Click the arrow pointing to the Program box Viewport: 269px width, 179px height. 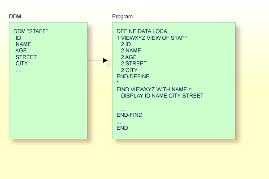pyautogui.click(x=105, y=60)
